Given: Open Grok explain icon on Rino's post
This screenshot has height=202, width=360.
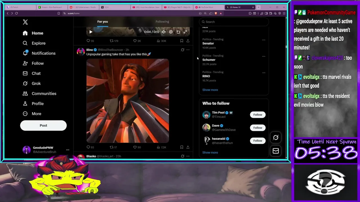Looking at the screenshot, I should click(x=183, y=50).
